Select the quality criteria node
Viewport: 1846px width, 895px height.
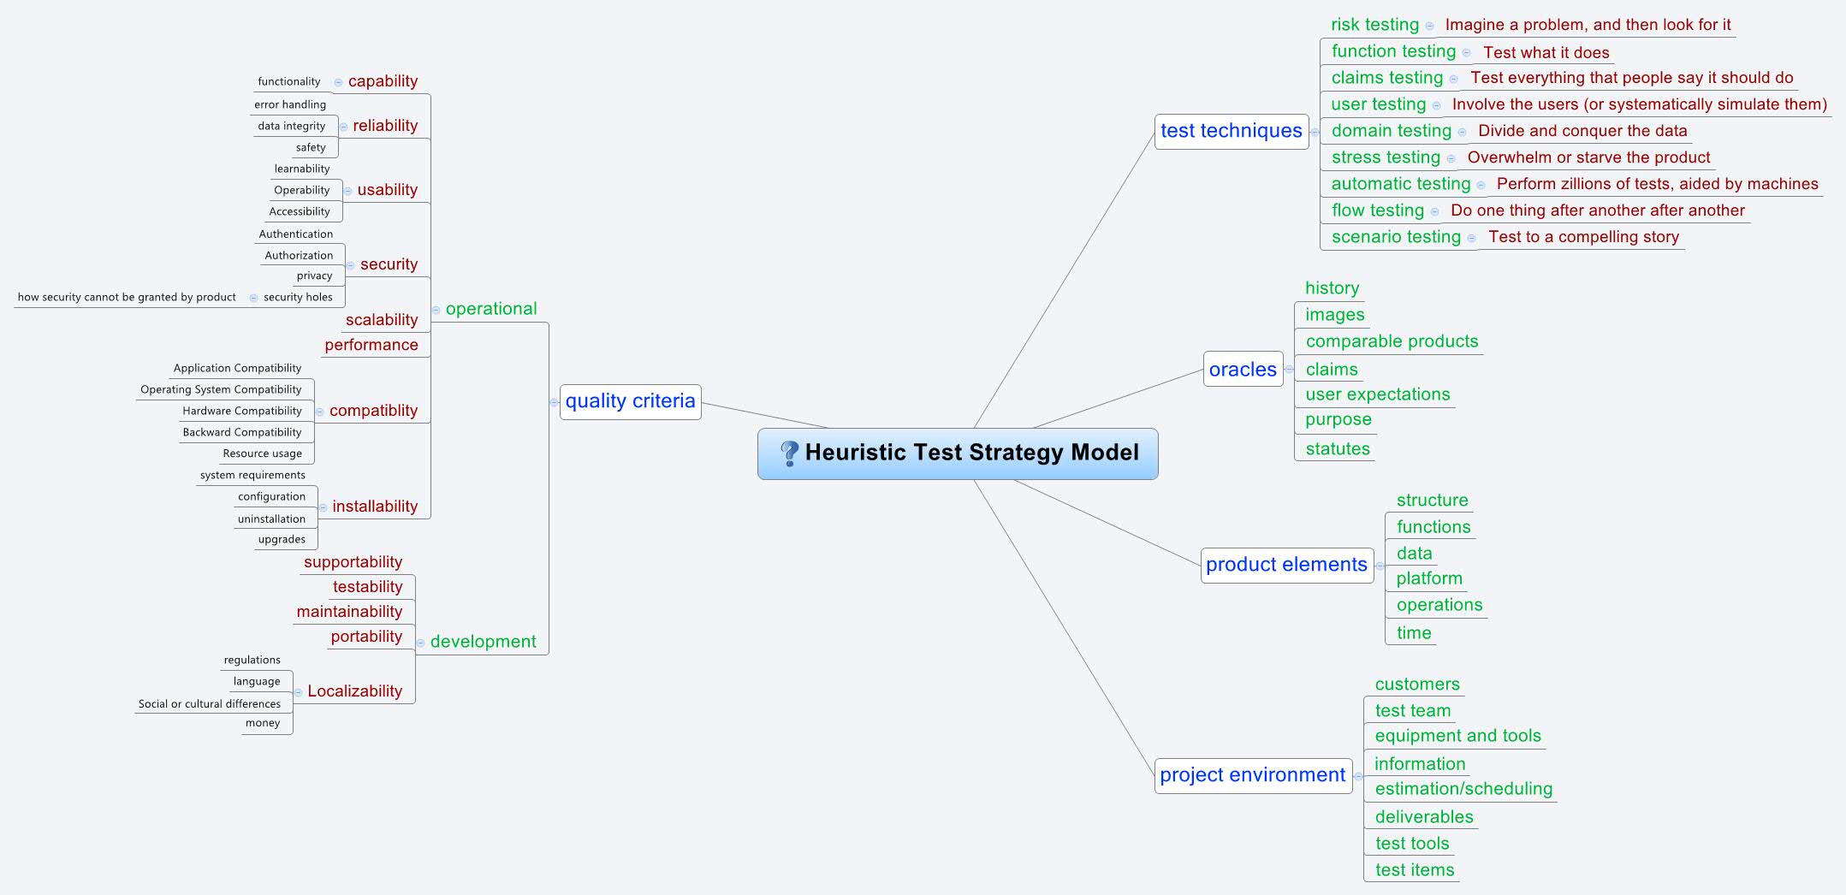click(x=630, y=401)
